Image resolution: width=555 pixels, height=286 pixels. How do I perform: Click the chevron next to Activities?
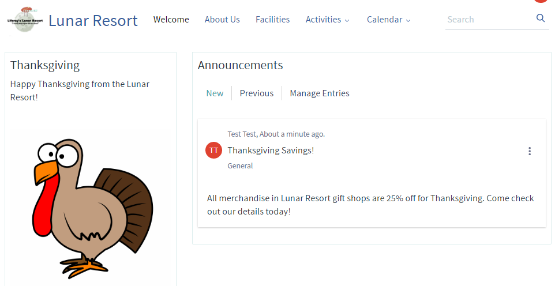347,21
